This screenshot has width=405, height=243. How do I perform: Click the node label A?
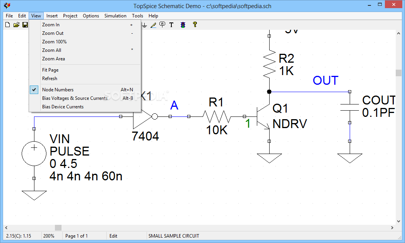point(174,105)
